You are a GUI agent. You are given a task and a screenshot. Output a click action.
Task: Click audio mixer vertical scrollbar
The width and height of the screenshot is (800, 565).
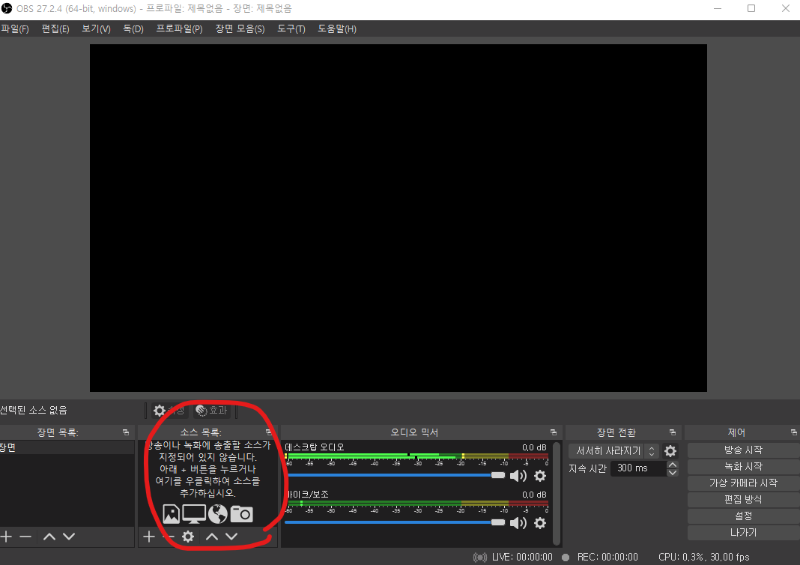click(x=557, y=494)
